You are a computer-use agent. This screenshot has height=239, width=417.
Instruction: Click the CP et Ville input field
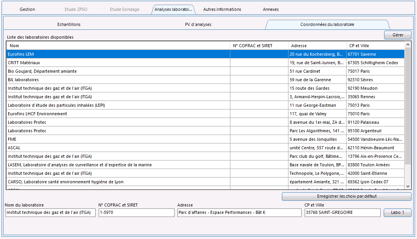(x=342, y=213)
